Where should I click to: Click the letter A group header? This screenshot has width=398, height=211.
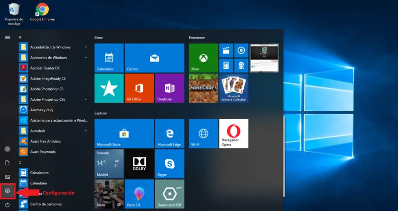click(20, 37)
